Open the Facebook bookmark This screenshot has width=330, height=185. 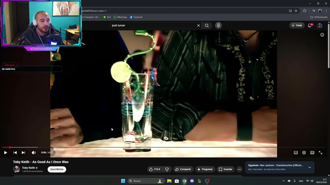(136, 17)
